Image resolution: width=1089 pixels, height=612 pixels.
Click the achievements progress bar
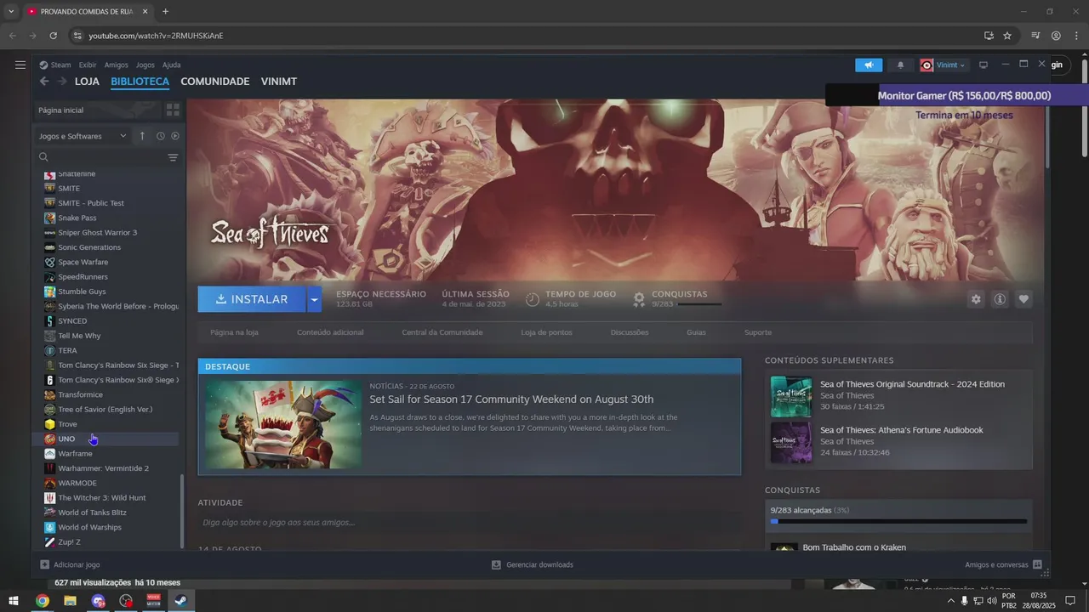(x=898, y=521)
